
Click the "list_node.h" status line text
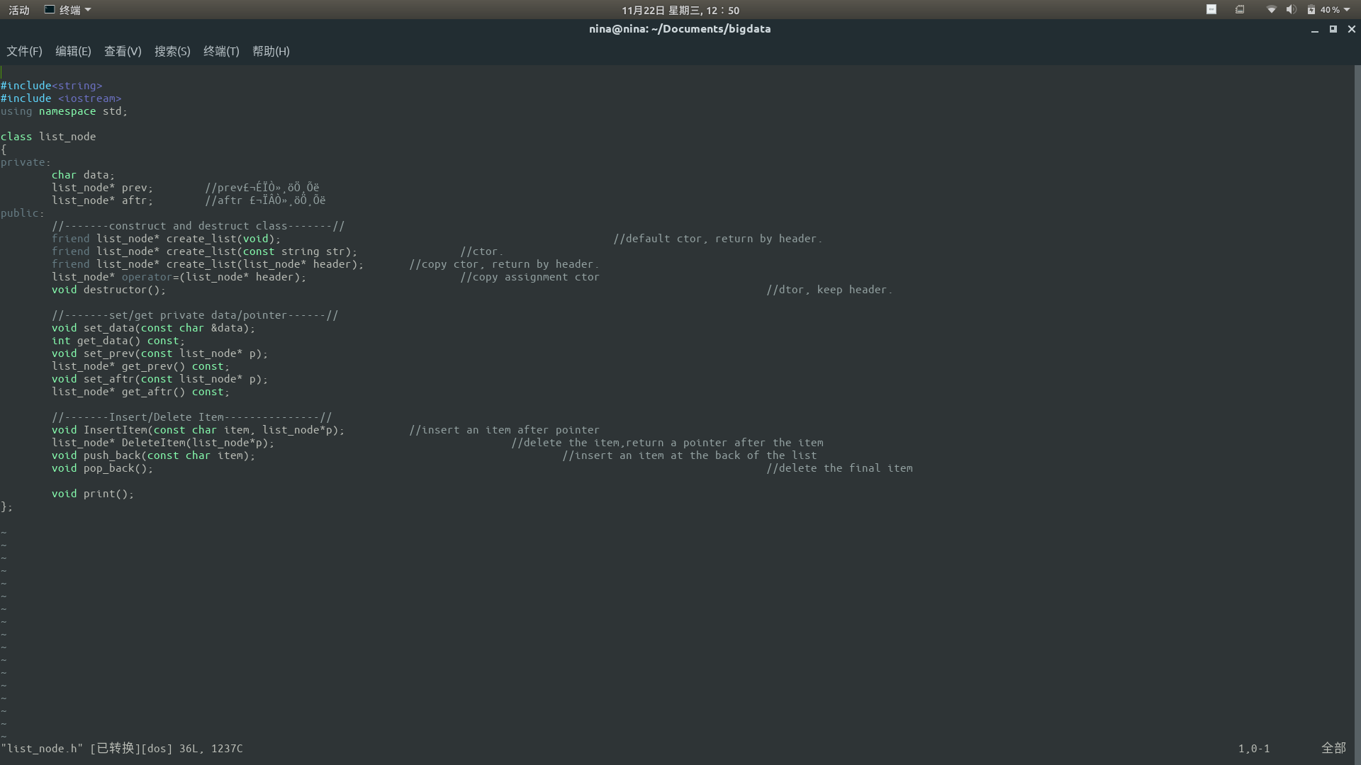[122, 749]
